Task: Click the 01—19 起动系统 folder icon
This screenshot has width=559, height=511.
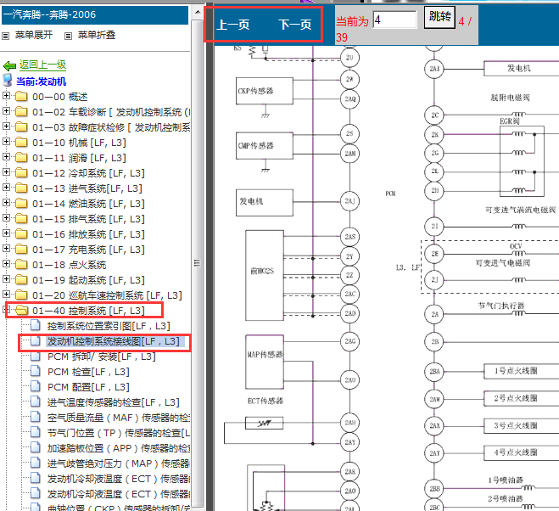Action: tap(21, 280)
